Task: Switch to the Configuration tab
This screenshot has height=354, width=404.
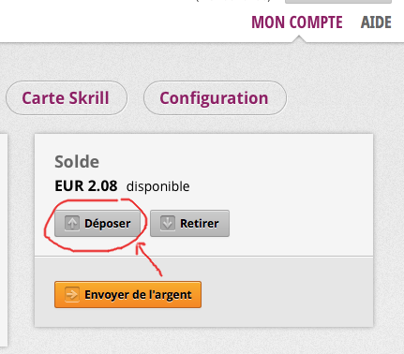Action: (215, 98)
